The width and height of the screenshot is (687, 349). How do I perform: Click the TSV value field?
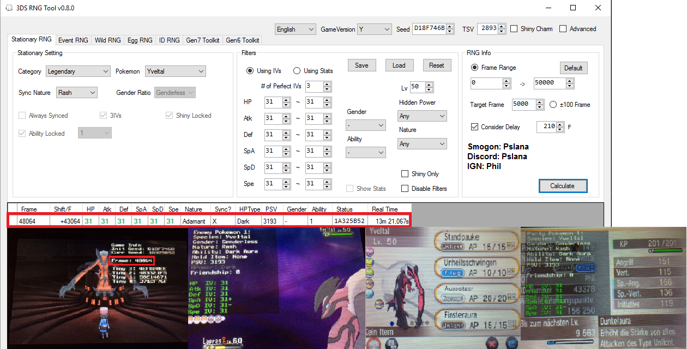491,29
